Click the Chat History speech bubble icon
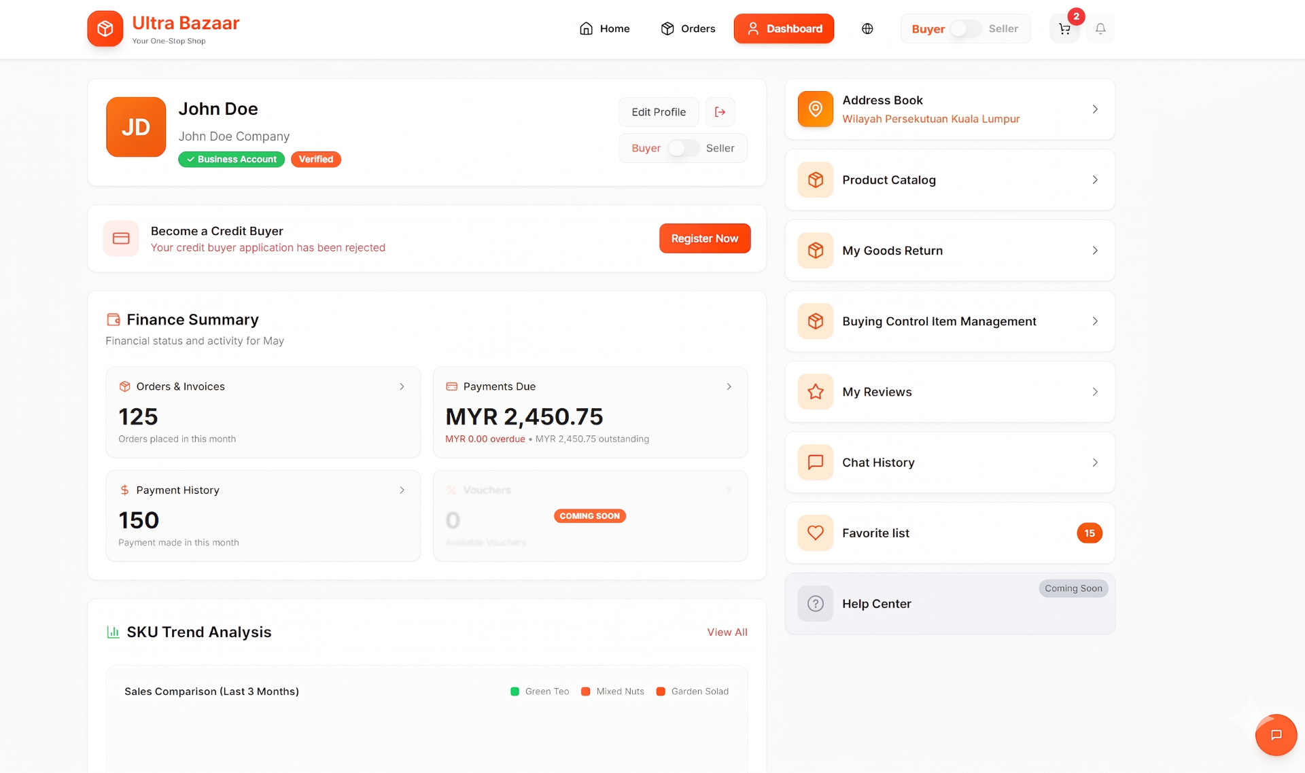 (815, 463)
